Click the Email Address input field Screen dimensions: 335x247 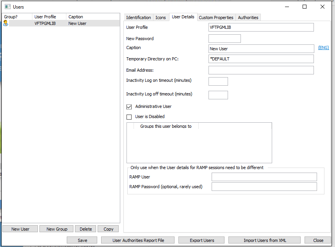pos(261,70)
